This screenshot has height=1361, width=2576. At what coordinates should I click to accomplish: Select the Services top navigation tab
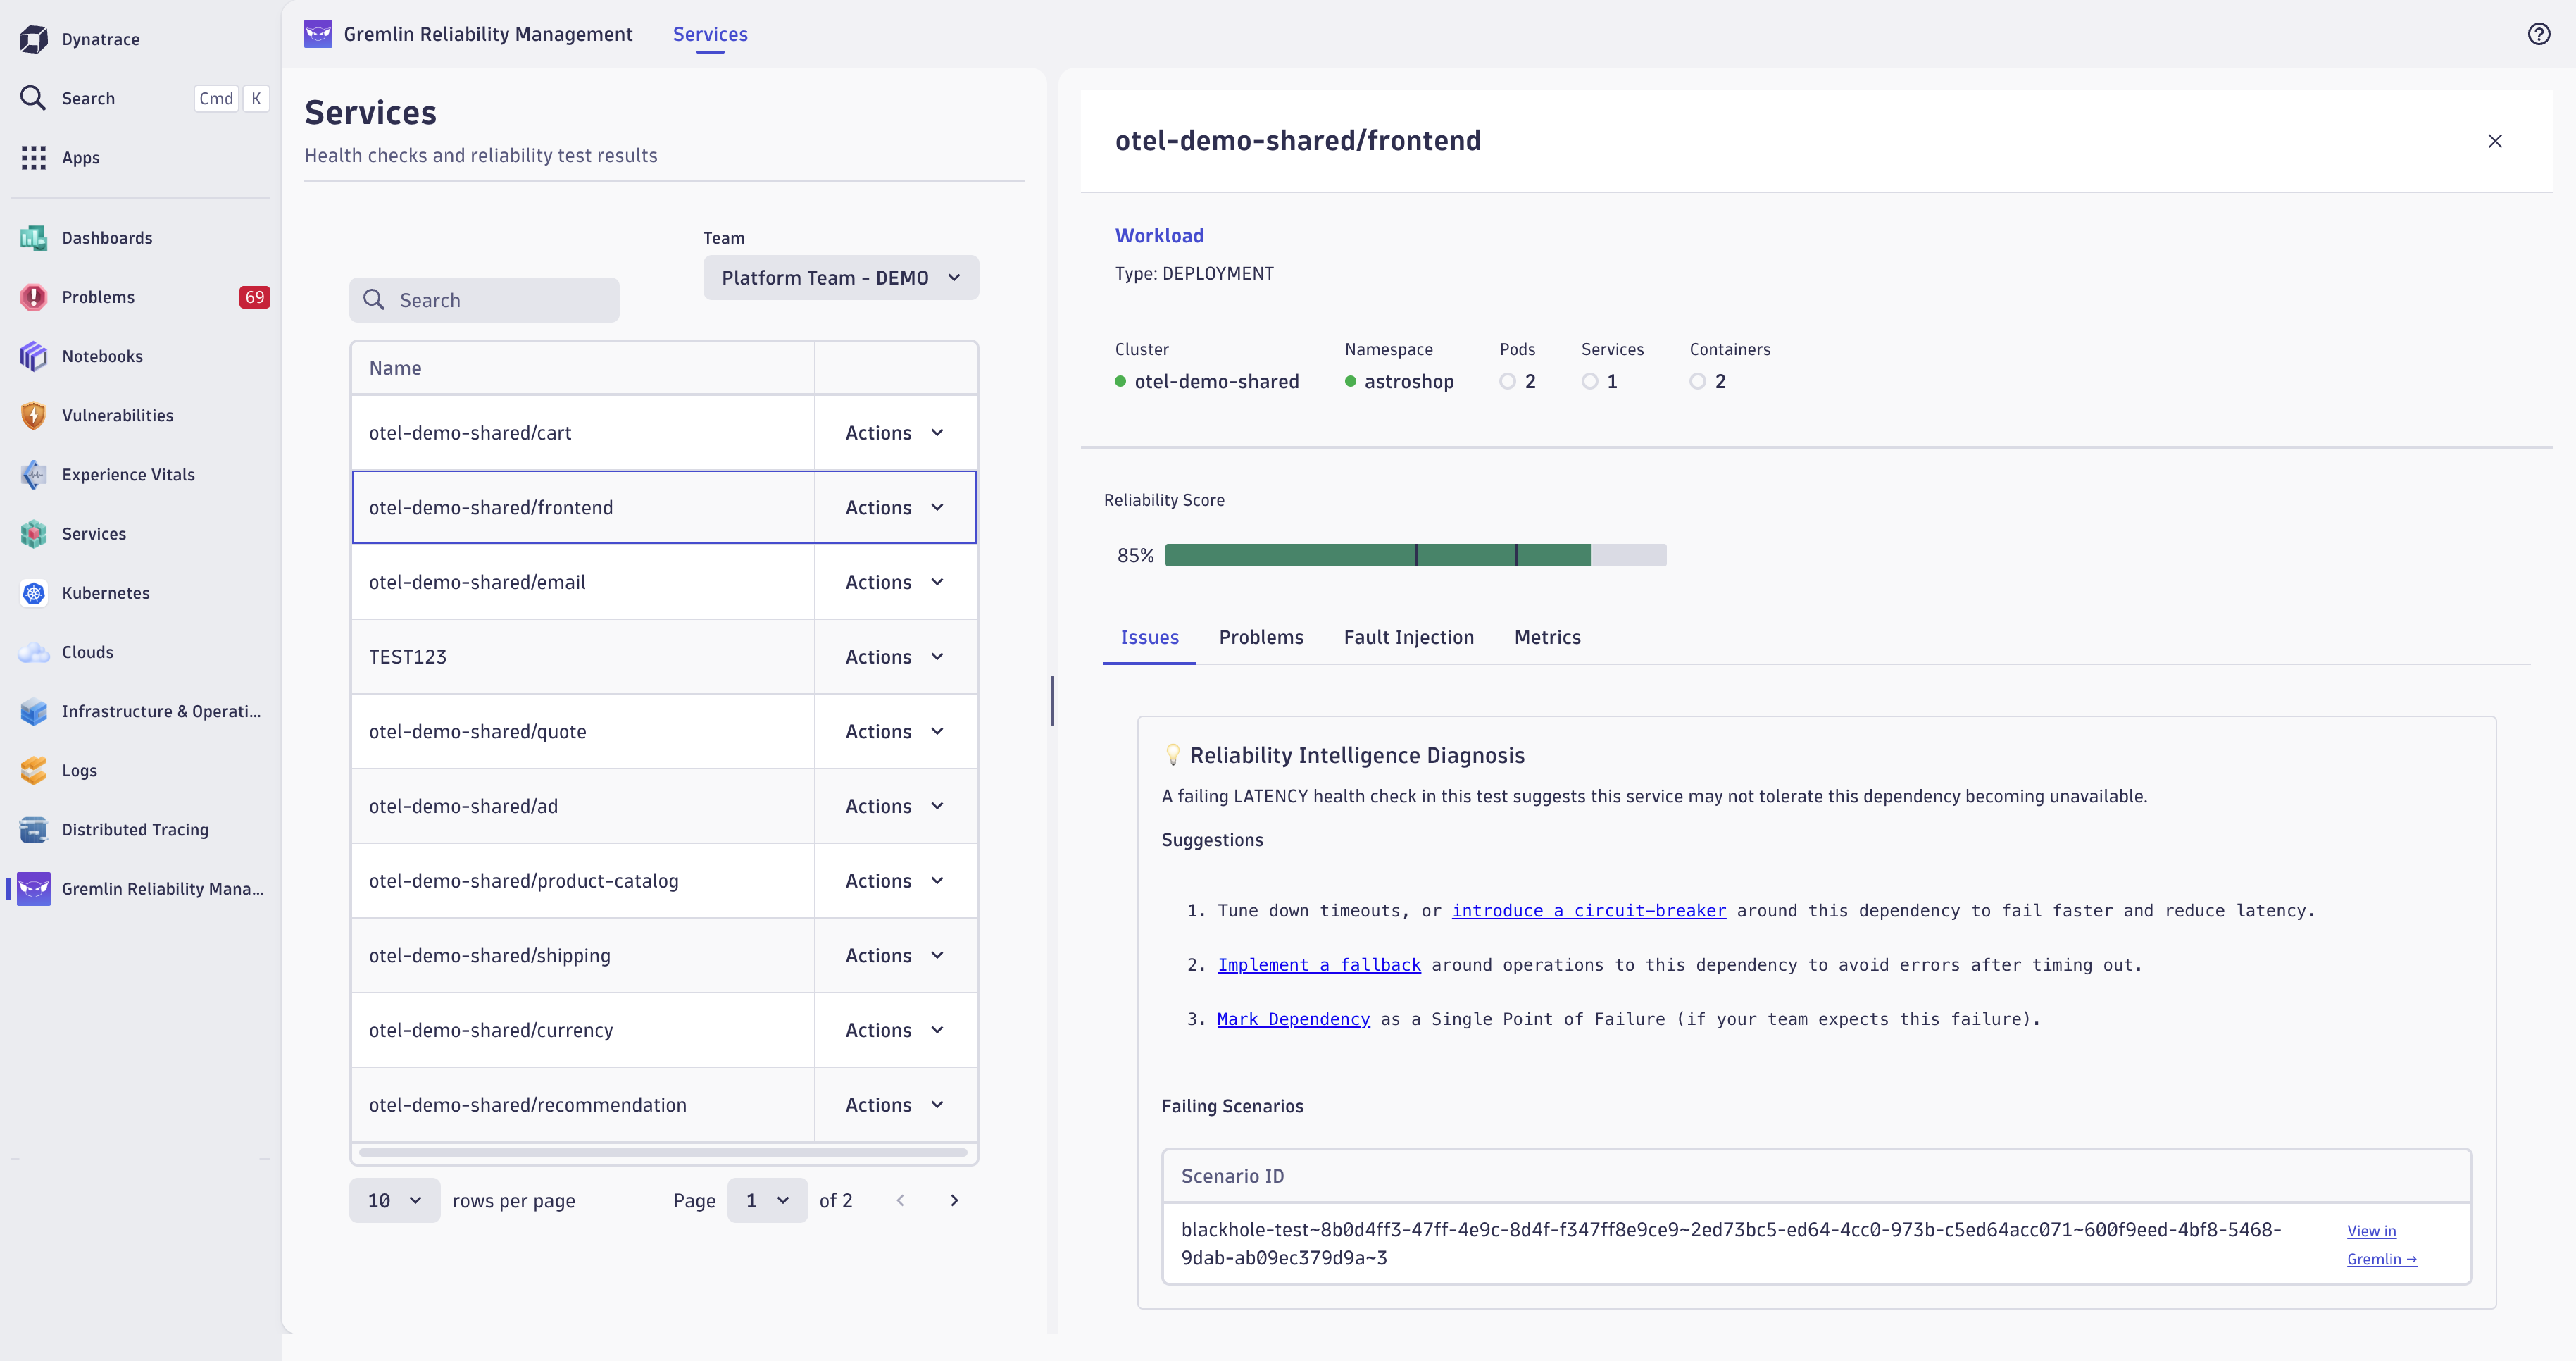pos(710,34)
